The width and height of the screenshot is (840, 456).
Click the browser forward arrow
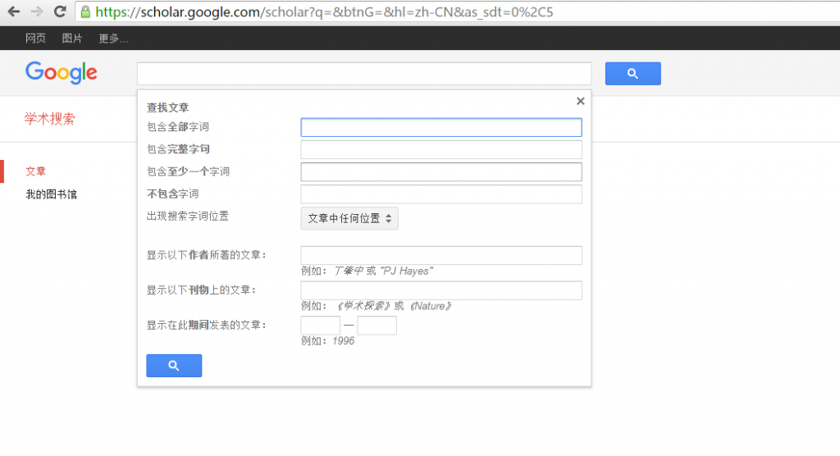pos(36,11)
